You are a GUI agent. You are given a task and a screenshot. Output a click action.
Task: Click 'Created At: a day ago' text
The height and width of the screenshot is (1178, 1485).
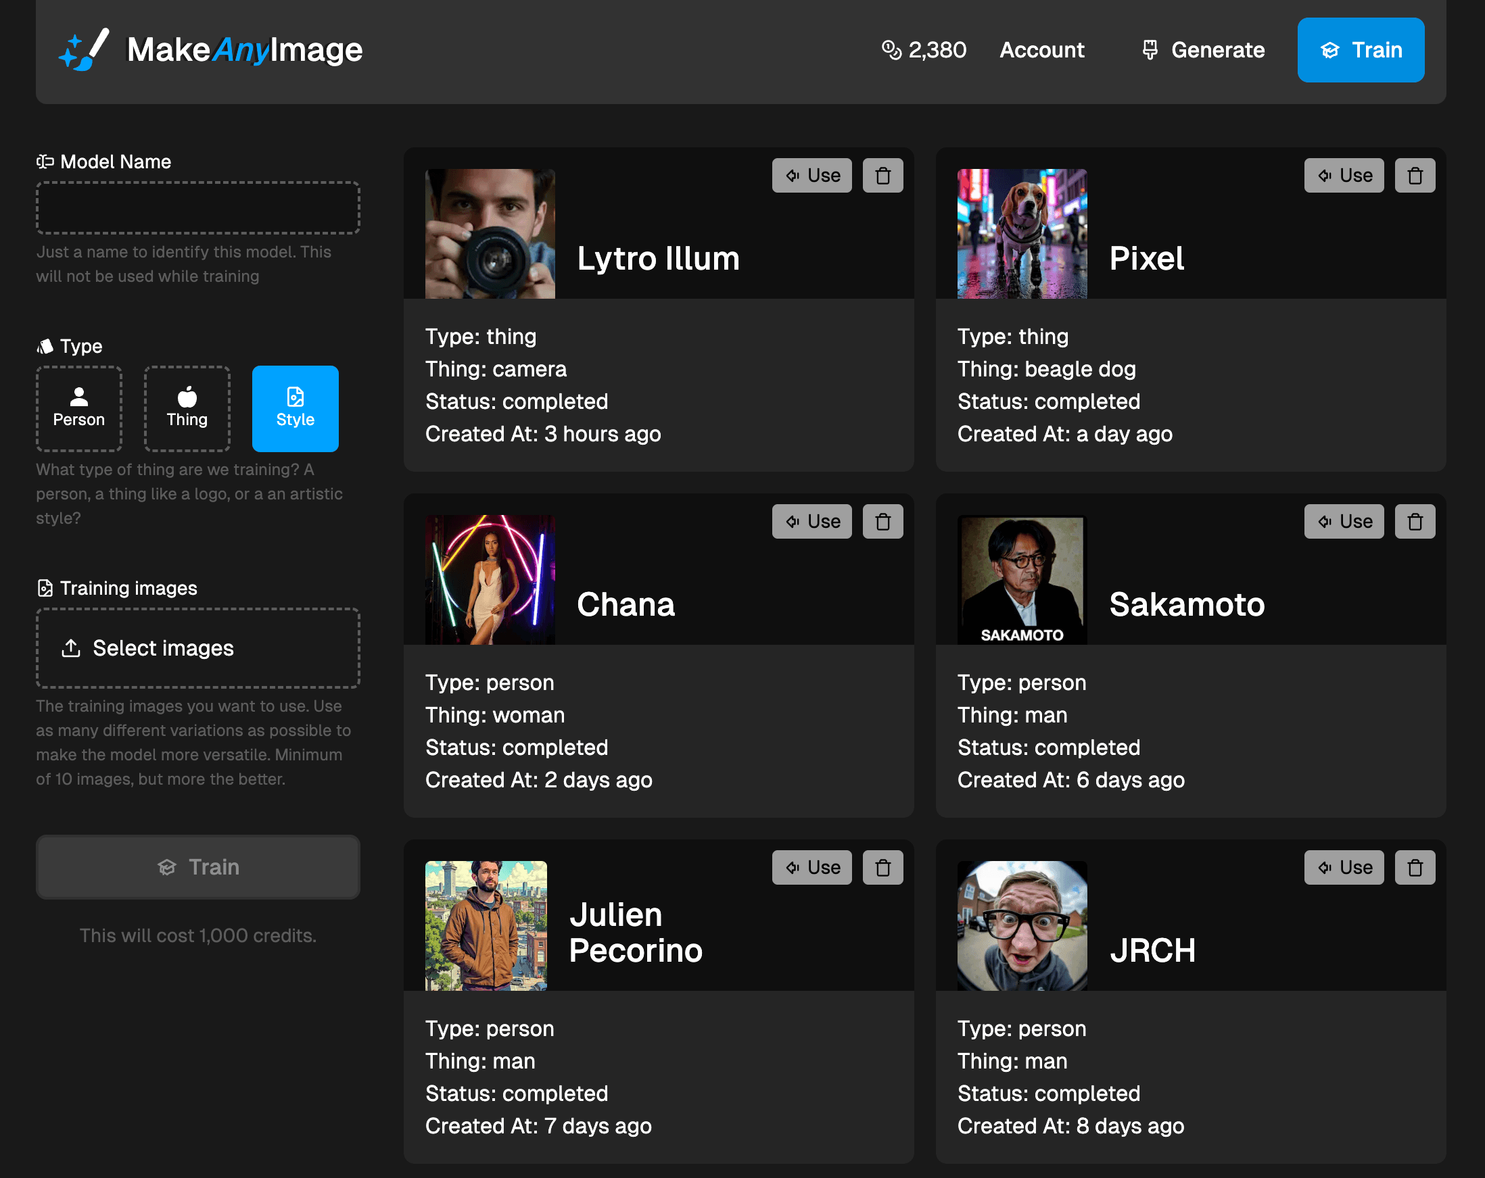(x=1064, y=434)
